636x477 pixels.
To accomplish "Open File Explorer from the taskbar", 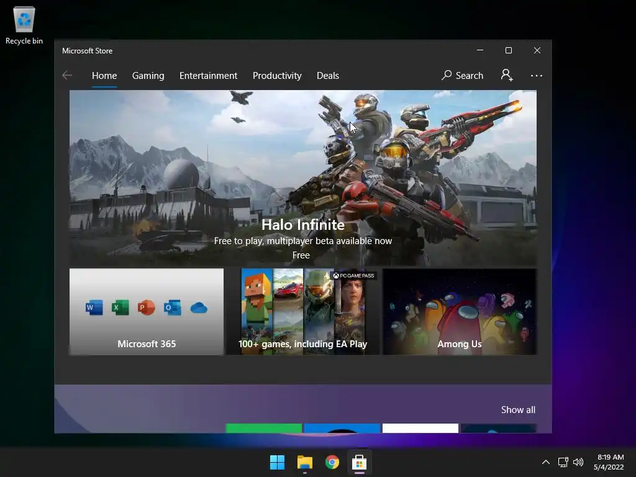I will pyautogui.click(x=304, y=462).
